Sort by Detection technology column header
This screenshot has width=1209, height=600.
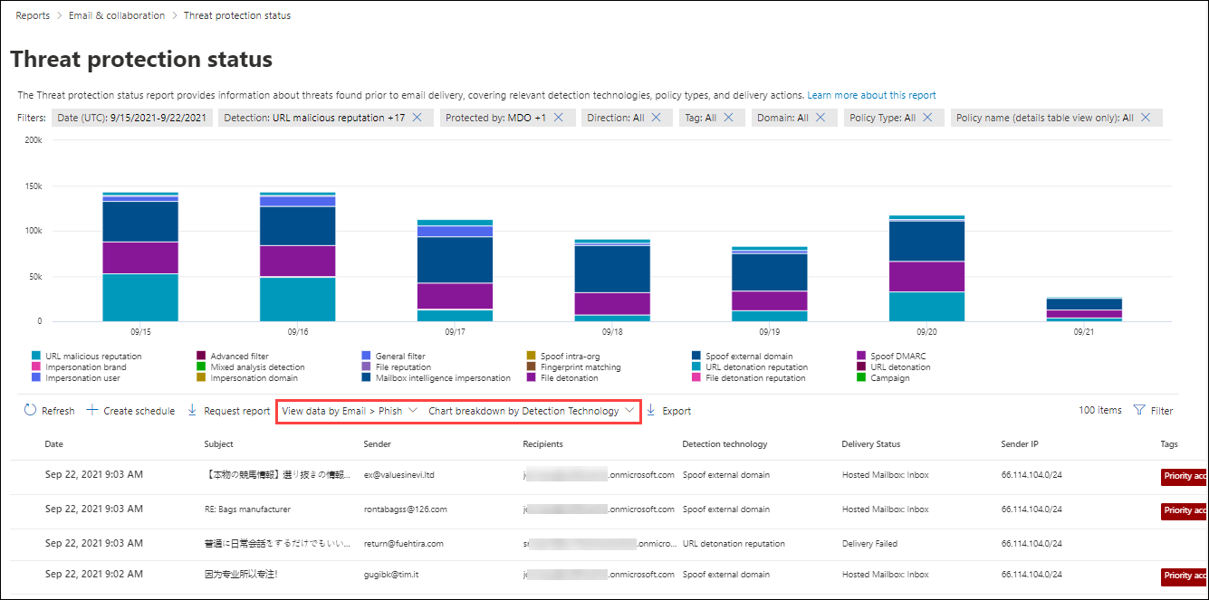724,444
